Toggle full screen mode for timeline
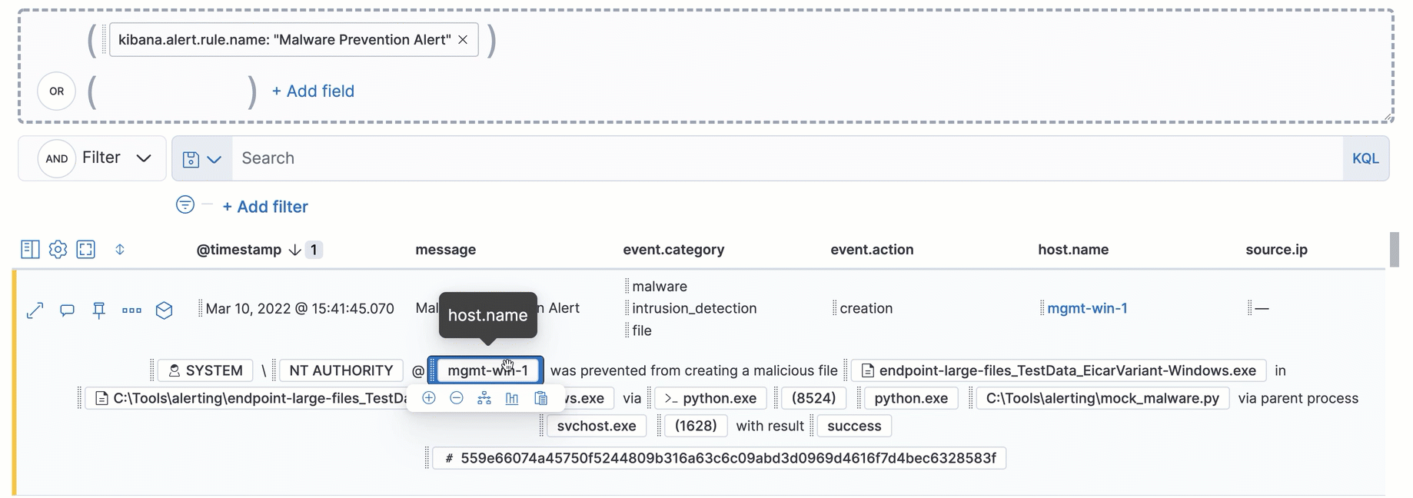The width and height of the screenshot is (1413, 498). [x=86, y=250]
